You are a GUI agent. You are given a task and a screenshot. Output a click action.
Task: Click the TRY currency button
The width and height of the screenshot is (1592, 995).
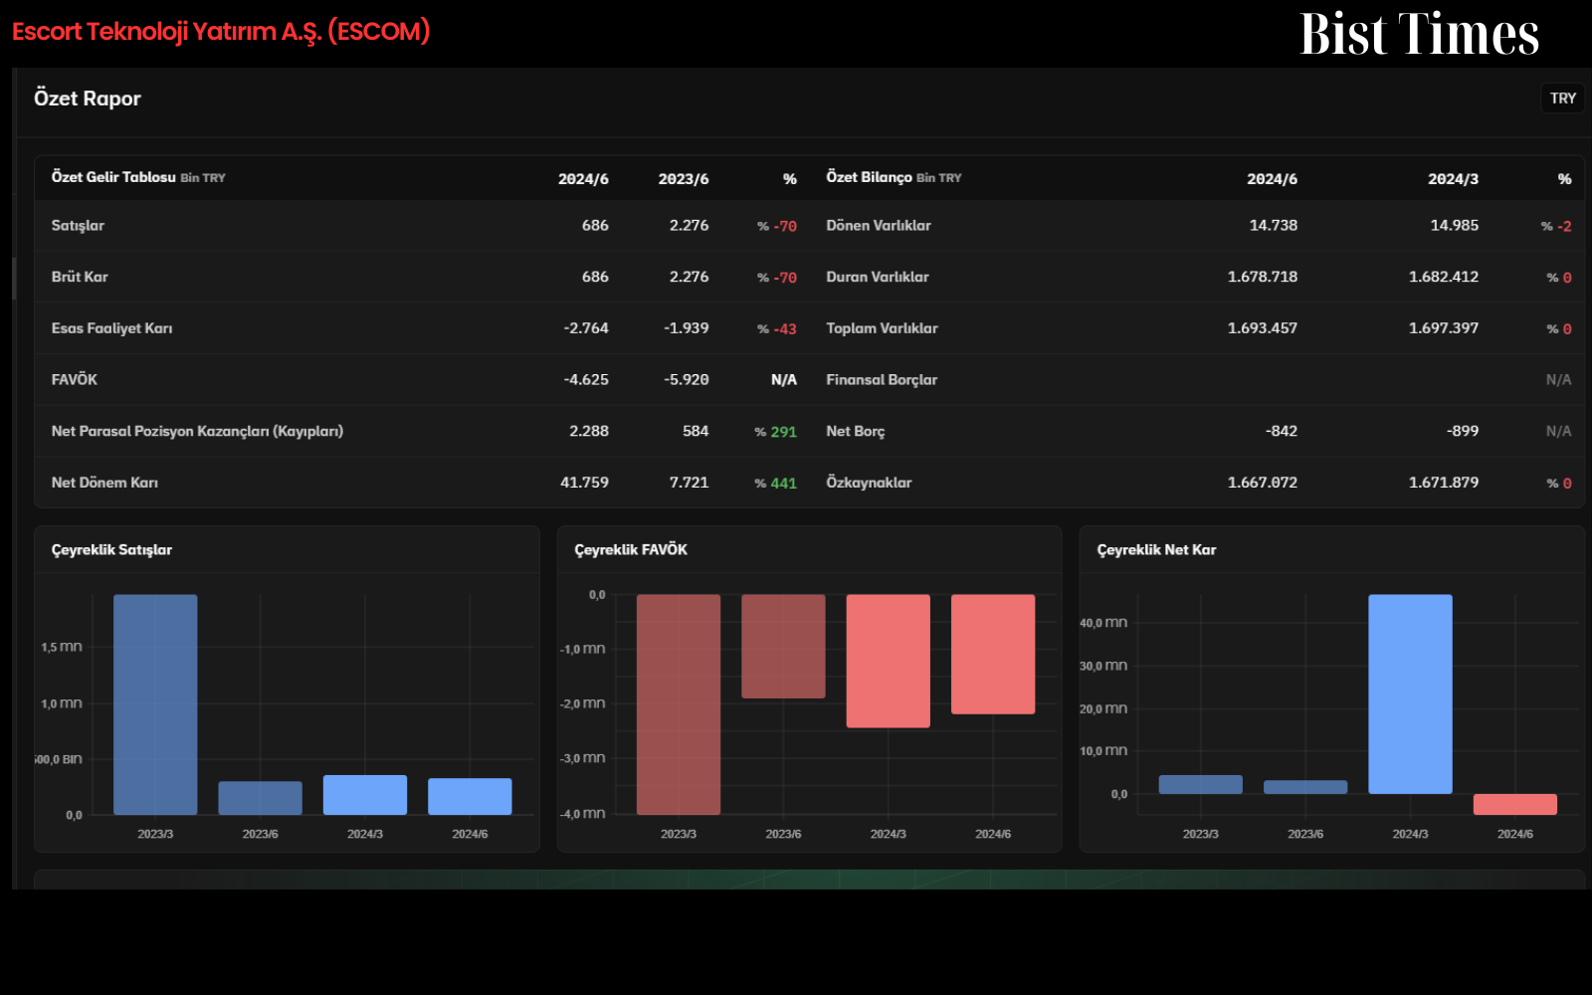pyautogui.click(x=1562, y=99)
